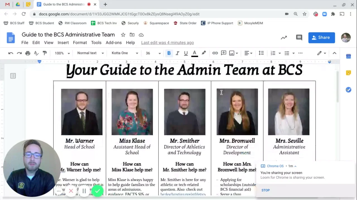This screenshot has height=200, width=357.
Task: Open the Squarespace bookmark
Action: click(156, 23)
